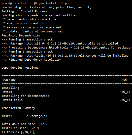This screenshot has width=132, height=135.
Task: Click 'Installed size: 3.2 M' line
Action: click(20, 128)
